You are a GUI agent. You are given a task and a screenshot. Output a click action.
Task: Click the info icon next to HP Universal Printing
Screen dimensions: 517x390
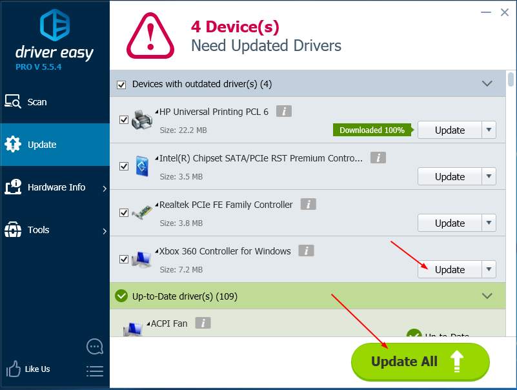285,110
